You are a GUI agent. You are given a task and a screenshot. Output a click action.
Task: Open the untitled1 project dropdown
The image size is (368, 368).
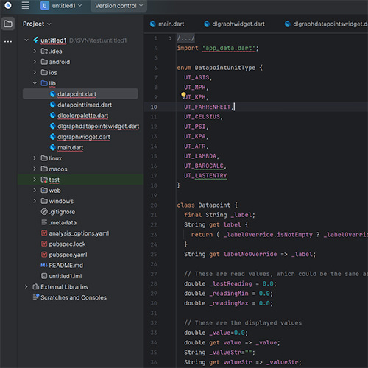point(61,6)
